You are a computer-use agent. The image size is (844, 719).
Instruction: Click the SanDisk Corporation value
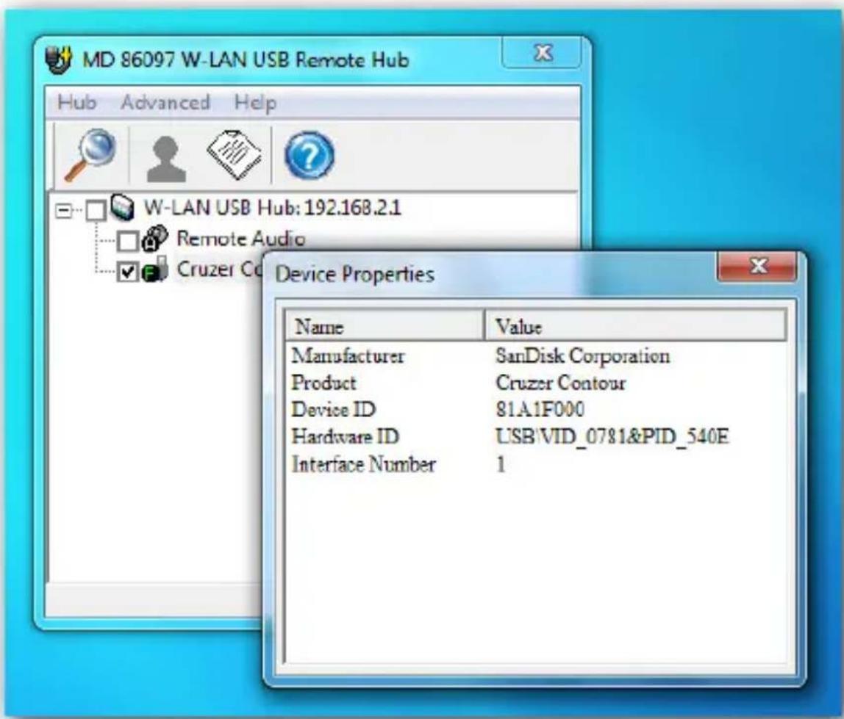pos(582,356)
